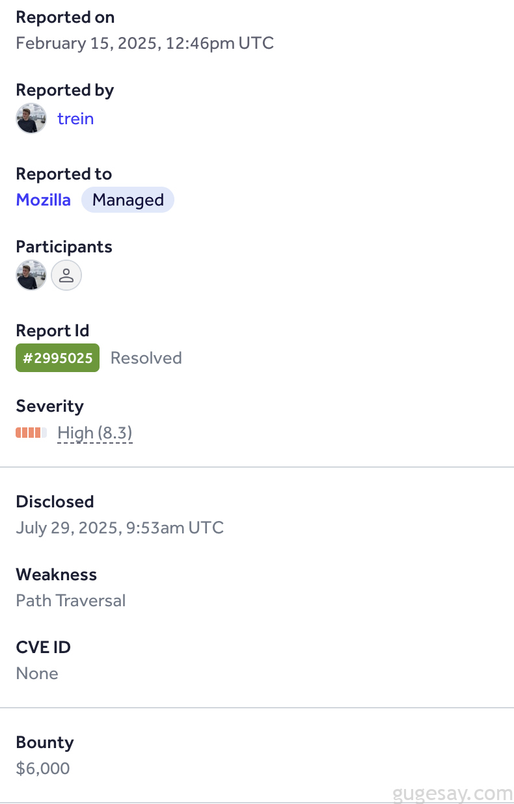Click the $6,000 bounty amount
514x804 pixels.
43,768
